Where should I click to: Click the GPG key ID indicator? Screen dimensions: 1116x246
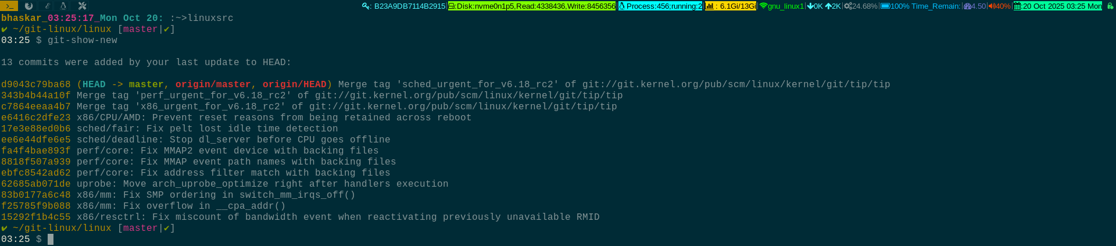click(404, 6)
